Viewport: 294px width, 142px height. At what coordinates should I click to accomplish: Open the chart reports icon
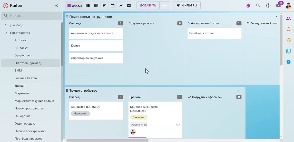click(x=121, y=5)
